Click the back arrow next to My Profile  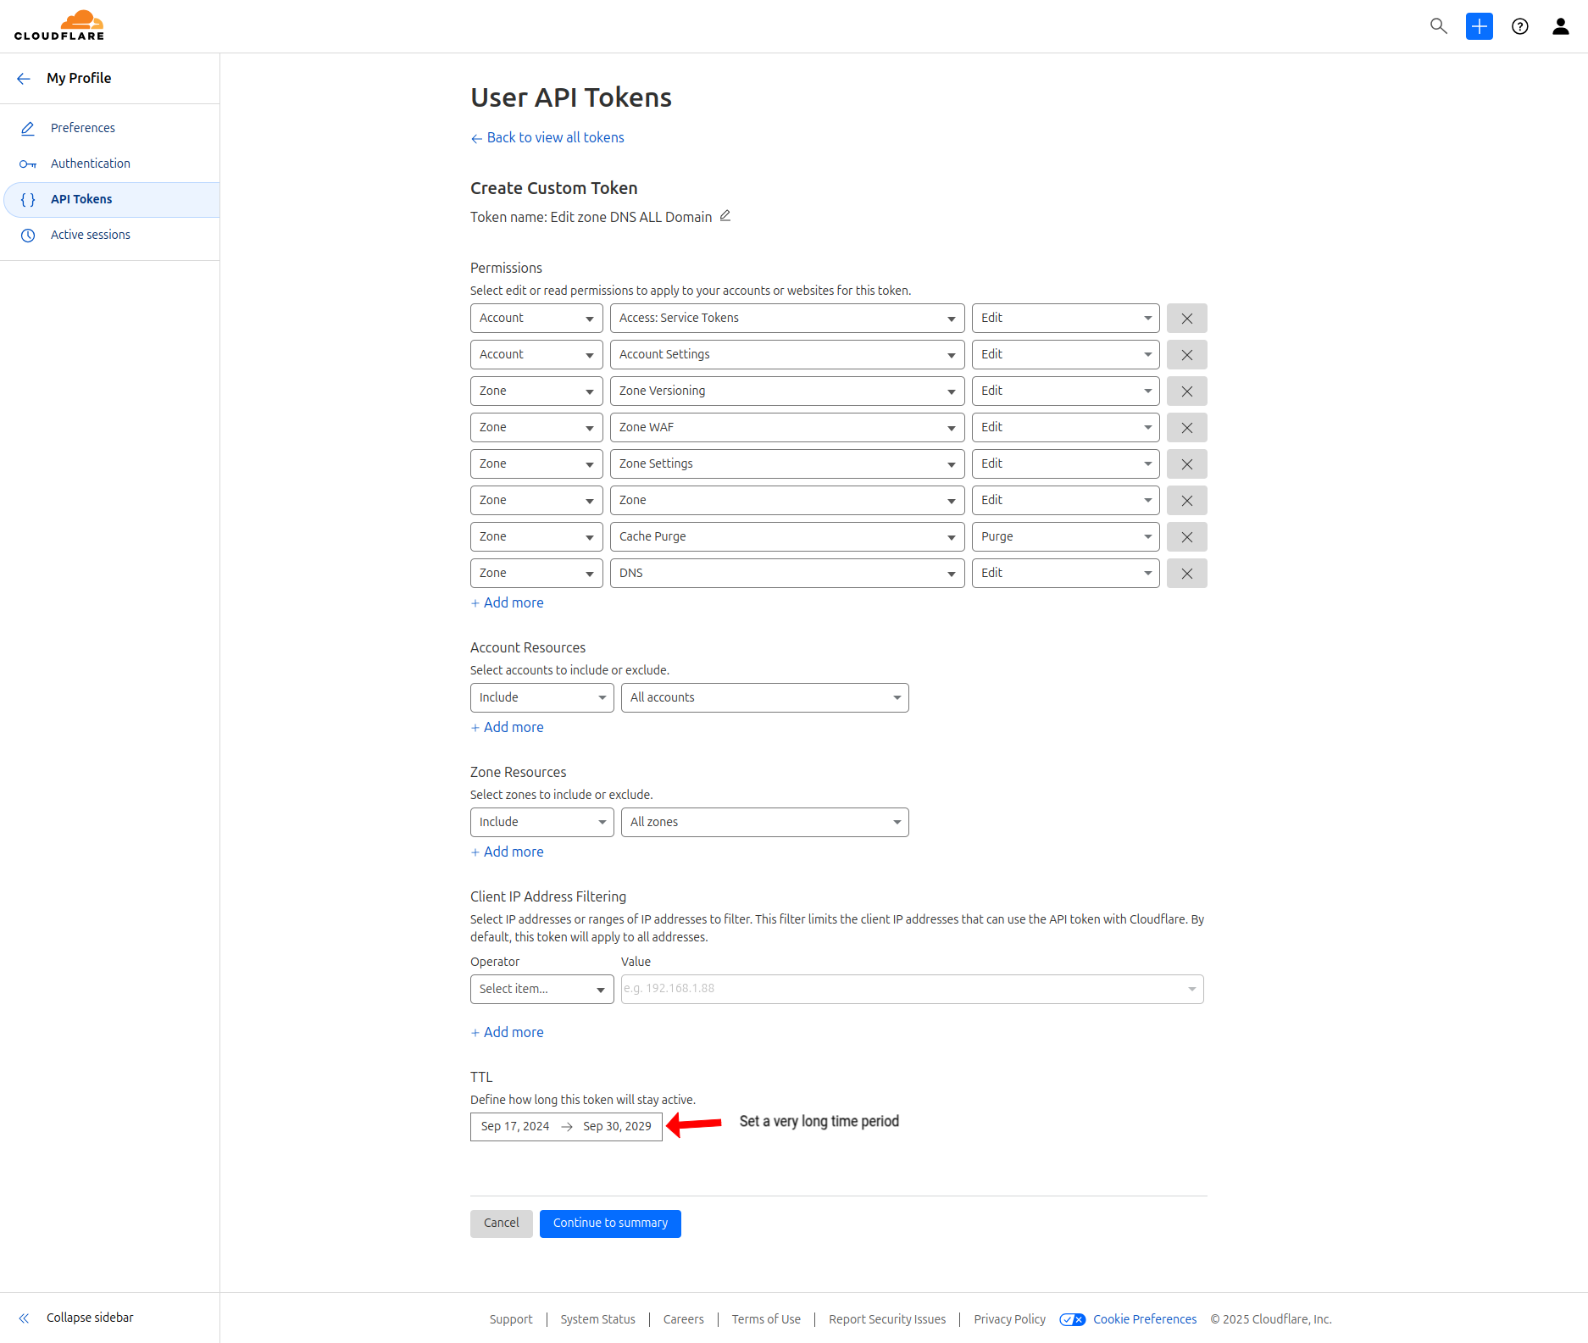tap(24, 78)
